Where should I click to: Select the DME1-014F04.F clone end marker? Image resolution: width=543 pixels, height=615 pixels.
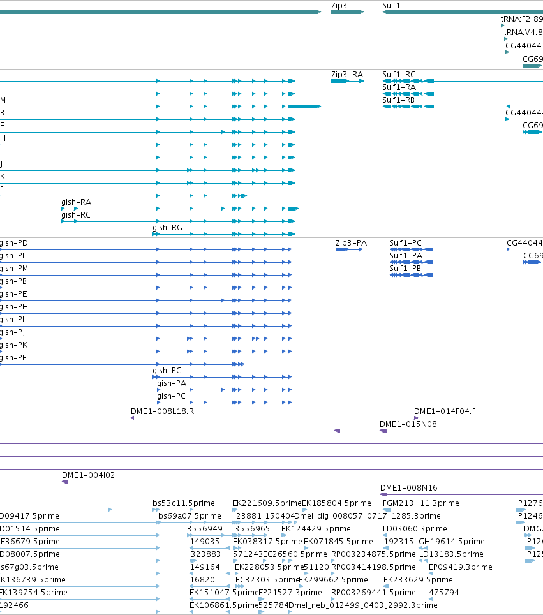416,418
